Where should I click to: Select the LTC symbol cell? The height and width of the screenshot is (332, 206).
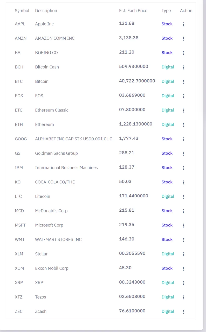tap(18, 196)
